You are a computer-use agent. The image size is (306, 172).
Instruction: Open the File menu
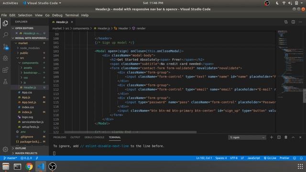(x=4, y=15)
